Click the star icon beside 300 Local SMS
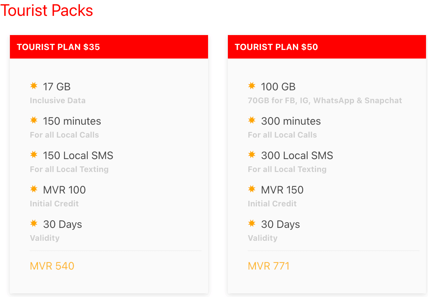This screenshot has width=428, height=297. (x=252, y=155)
